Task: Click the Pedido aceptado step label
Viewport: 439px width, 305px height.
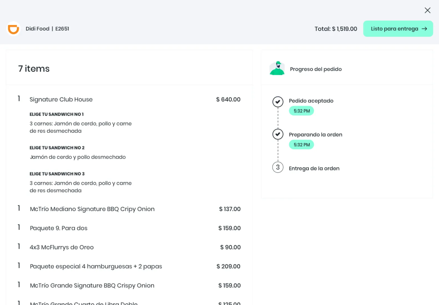Action: [x=311, y=101]
